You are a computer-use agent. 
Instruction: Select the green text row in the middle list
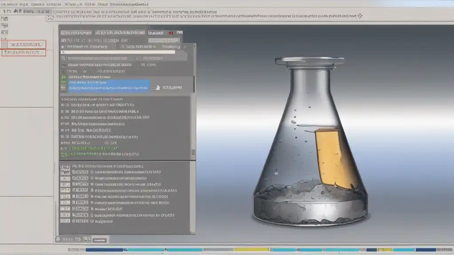click(95, 148)
